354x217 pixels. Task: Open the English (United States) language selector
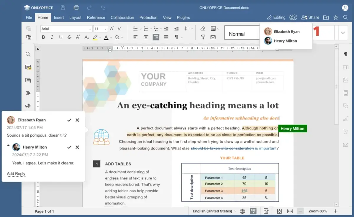[x=214, y=211]
